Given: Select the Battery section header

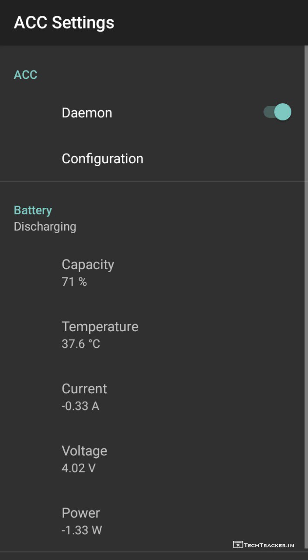Looking at the screenshot, I should (x=33, y=210).
